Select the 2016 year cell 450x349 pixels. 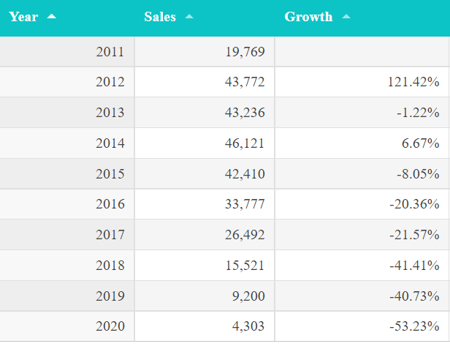(110, 204)
